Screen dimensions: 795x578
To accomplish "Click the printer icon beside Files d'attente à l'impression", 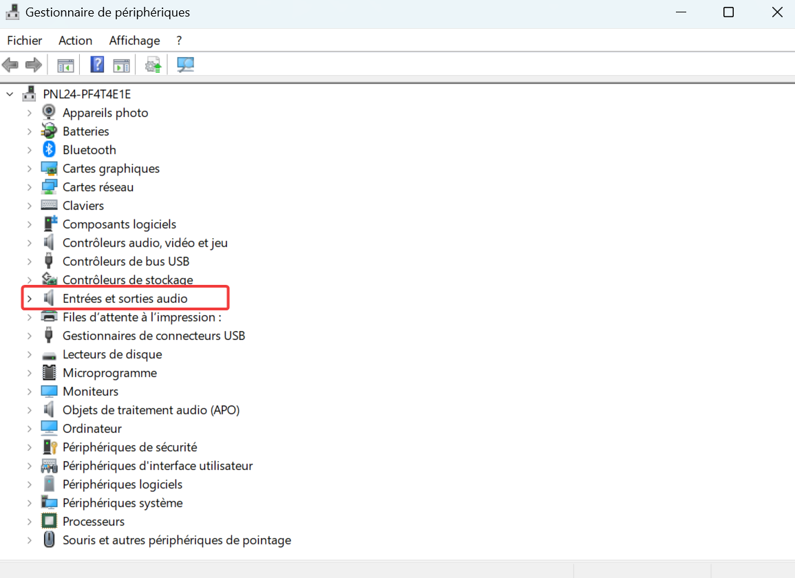I will coord(49,317).
